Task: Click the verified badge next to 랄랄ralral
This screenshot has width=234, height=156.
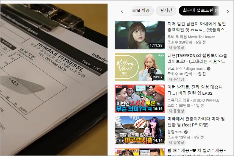Action: click(186, 132)
